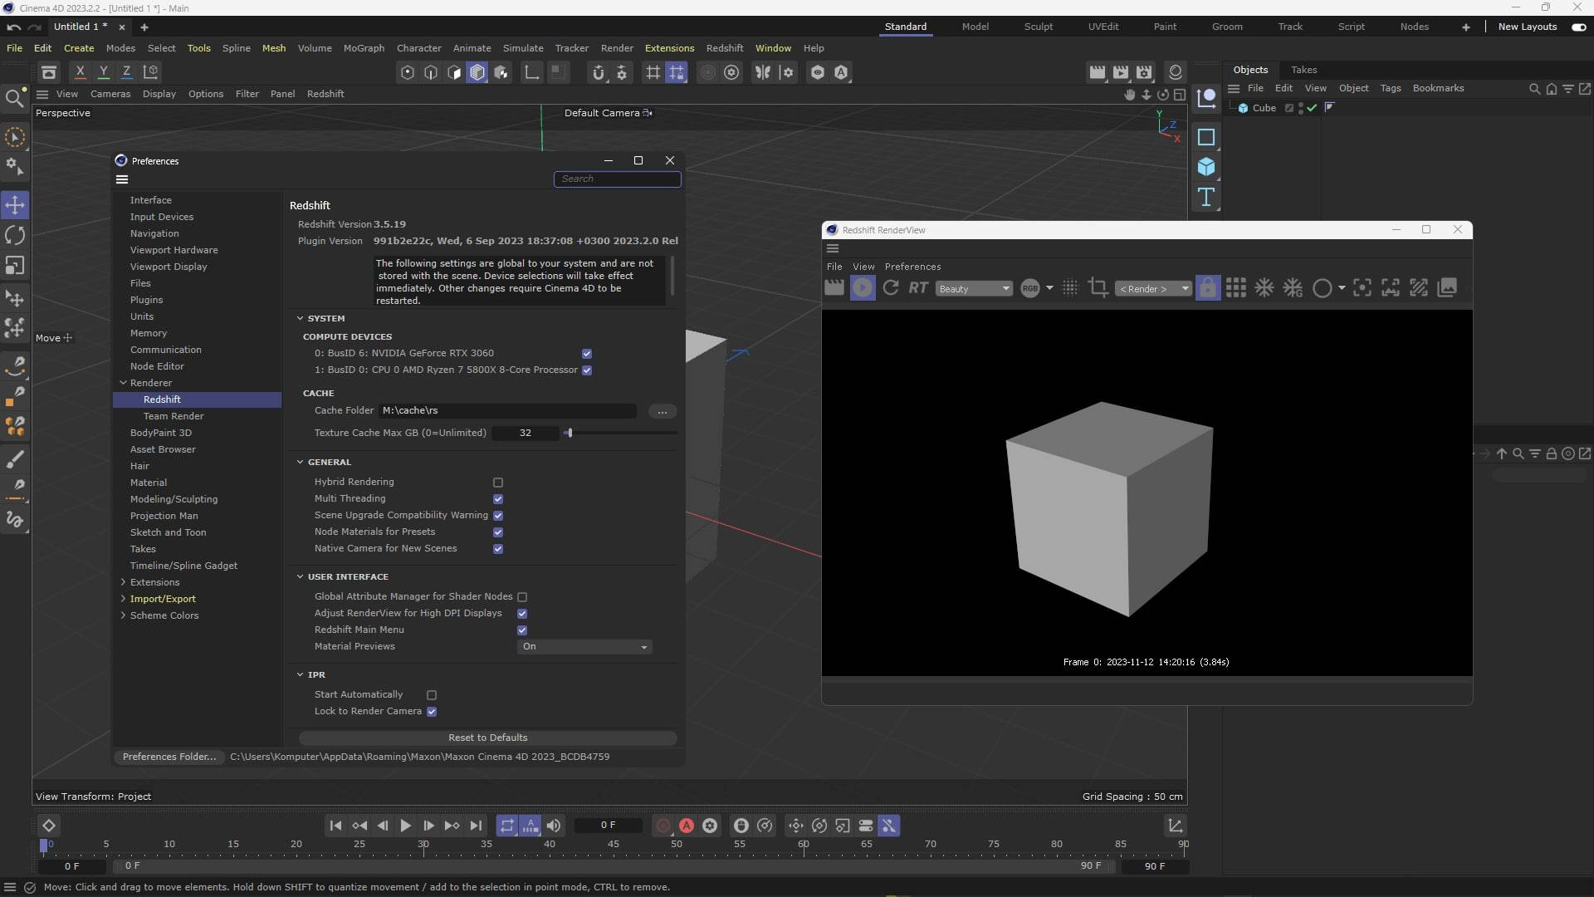Image resolution: width=1594 pixels, height=897 pixels.
Task: Expand Import/Export preferences category
Action: point(124,599)
